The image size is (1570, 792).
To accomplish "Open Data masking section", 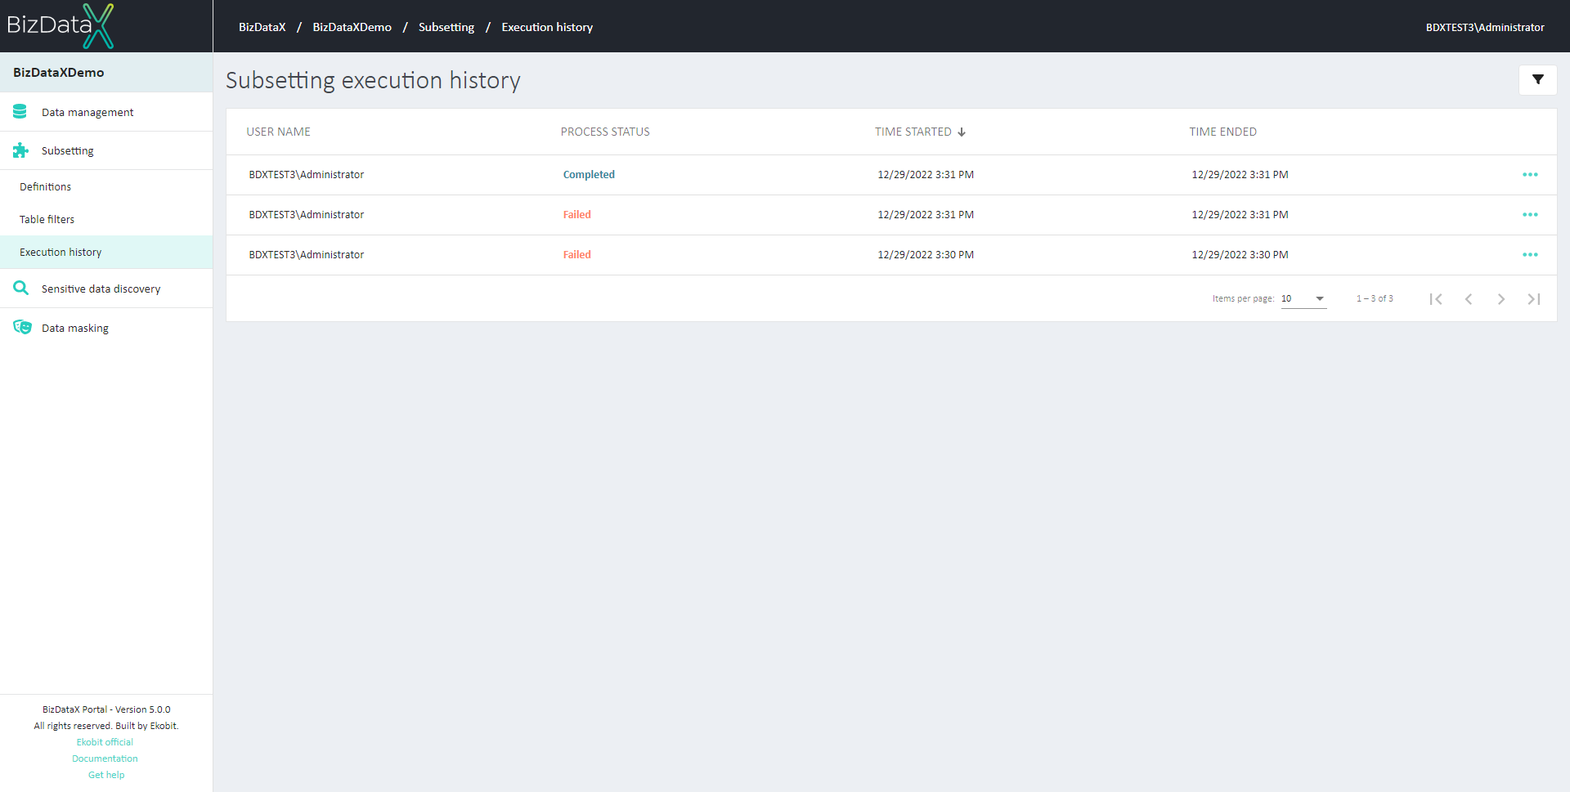I will coord(106,328).
